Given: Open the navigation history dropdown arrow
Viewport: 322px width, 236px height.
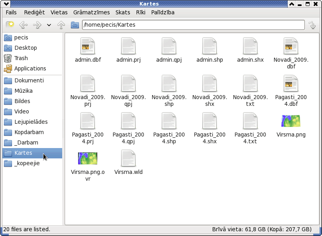Looking at the screenshot, I should point(49,25).
